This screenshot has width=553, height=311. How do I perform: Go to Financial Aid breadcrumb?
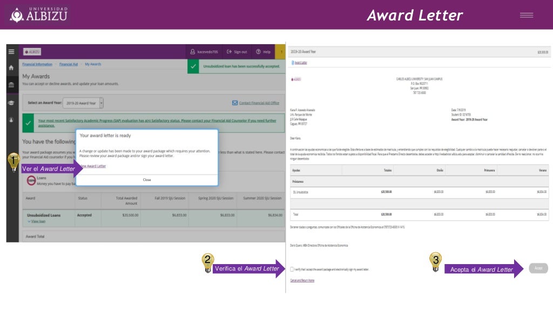point(69,64)
